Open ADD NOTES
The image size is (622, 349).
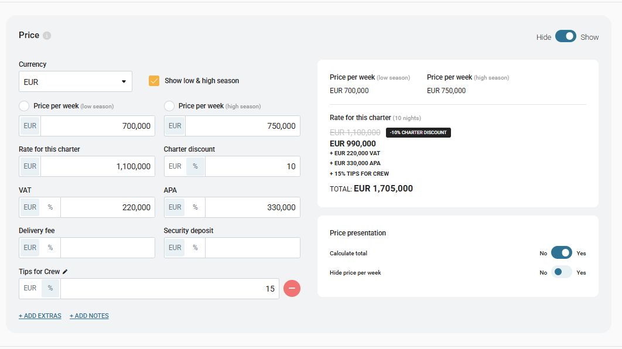89,316
